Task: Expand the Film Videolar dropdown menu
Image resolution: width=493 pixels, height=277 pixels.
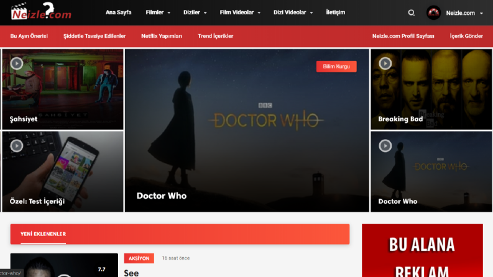Action: 240,12
